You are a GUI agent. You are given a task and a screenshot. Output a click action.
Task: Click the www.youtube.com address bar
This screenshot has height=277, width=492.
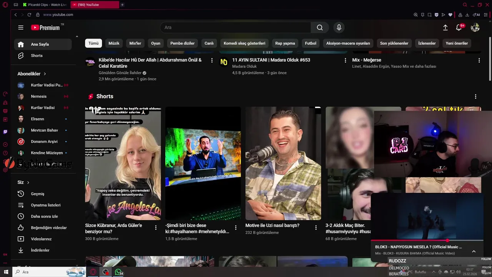tap(58, 15)
